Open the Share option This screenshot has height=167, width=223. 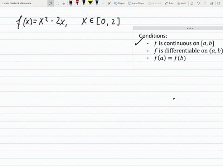[x=212, y=3]
